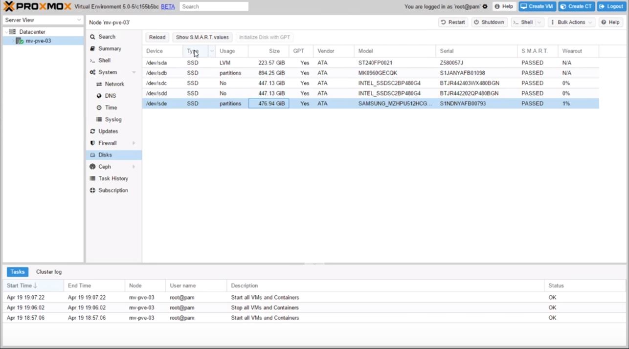Open the Network settings item

pos(114,84)
